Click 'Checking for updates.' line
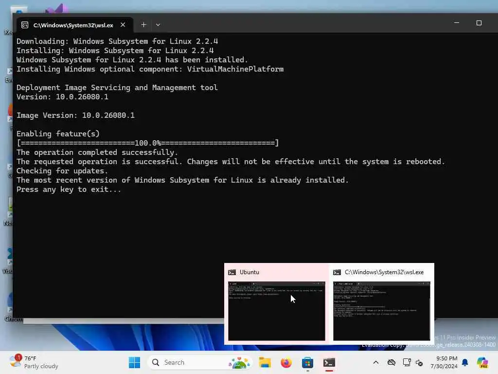Screen dimensions: 498x374 point(62,171)
